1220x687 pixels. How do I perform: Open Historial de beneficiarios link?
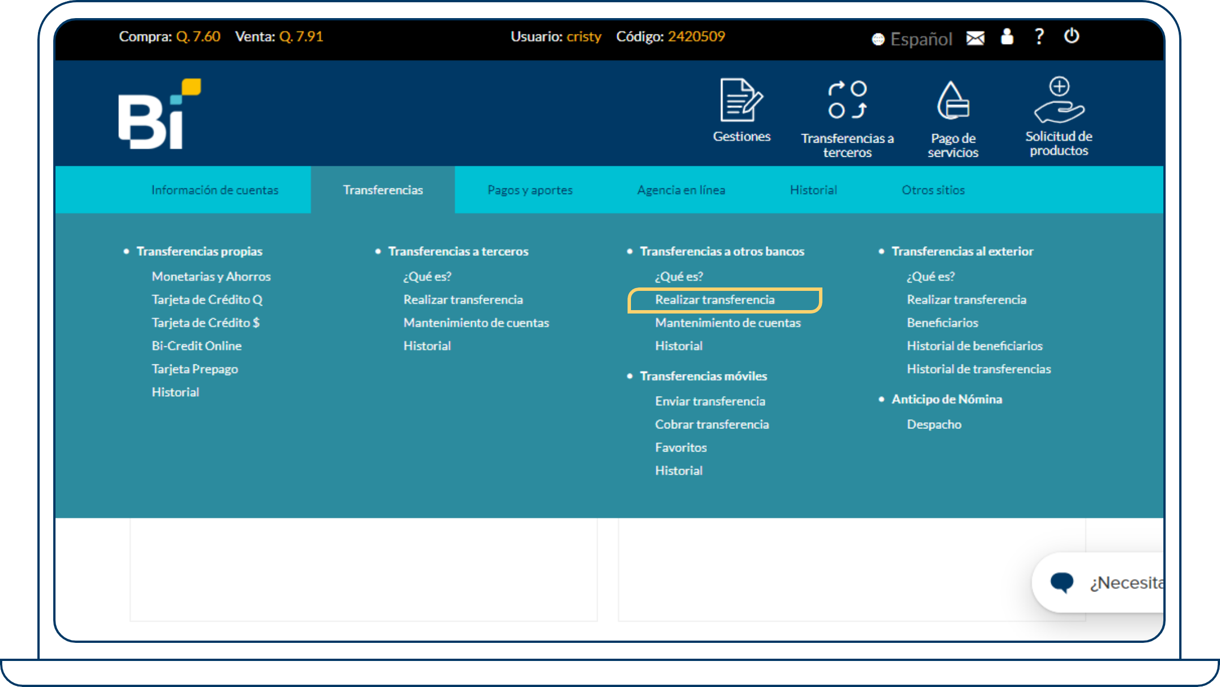(x=974, y=346)
